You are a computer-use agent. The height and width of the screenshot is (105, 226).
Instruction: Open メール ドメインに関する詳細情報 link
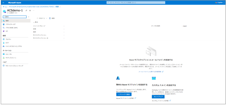click(x=150, y=72)
